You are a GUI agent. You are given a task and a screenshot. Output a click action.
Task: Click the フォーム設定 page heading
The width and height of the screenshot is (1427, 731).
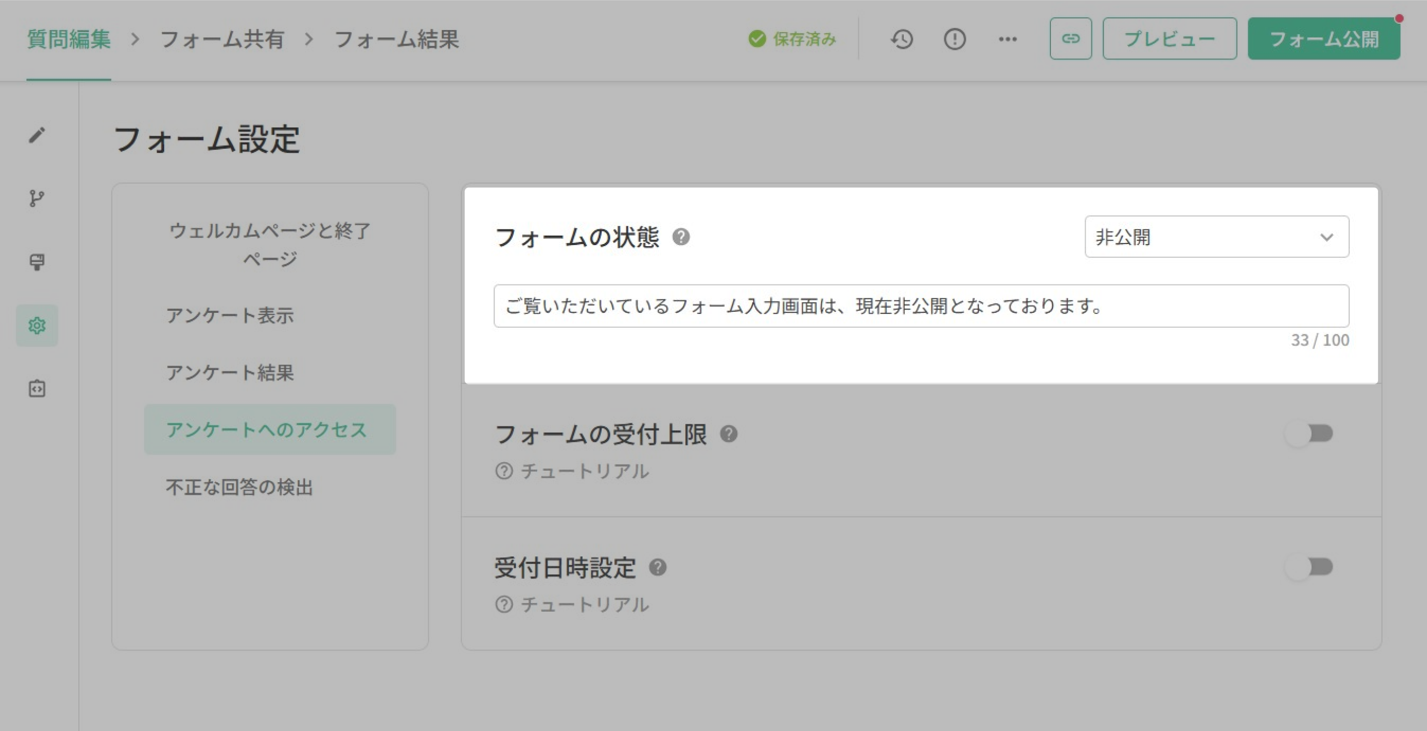207,138
